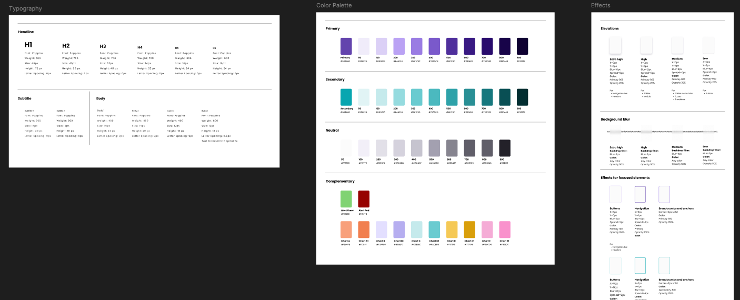Screen dimensions: 740x300
Task: Select the teal Breadcrumbs and anchors sample
Action: point(664,266)
